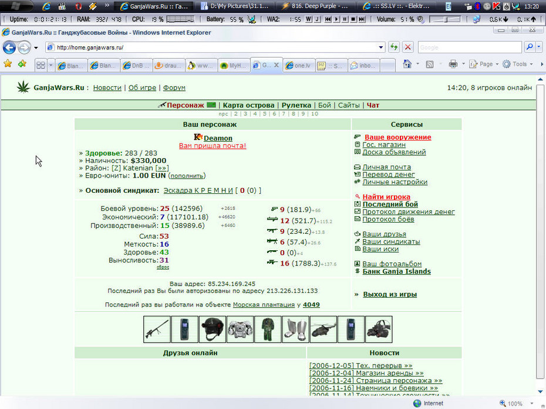Select the helmet equipment item
The image size is (546, 409).
click(213, 329)
